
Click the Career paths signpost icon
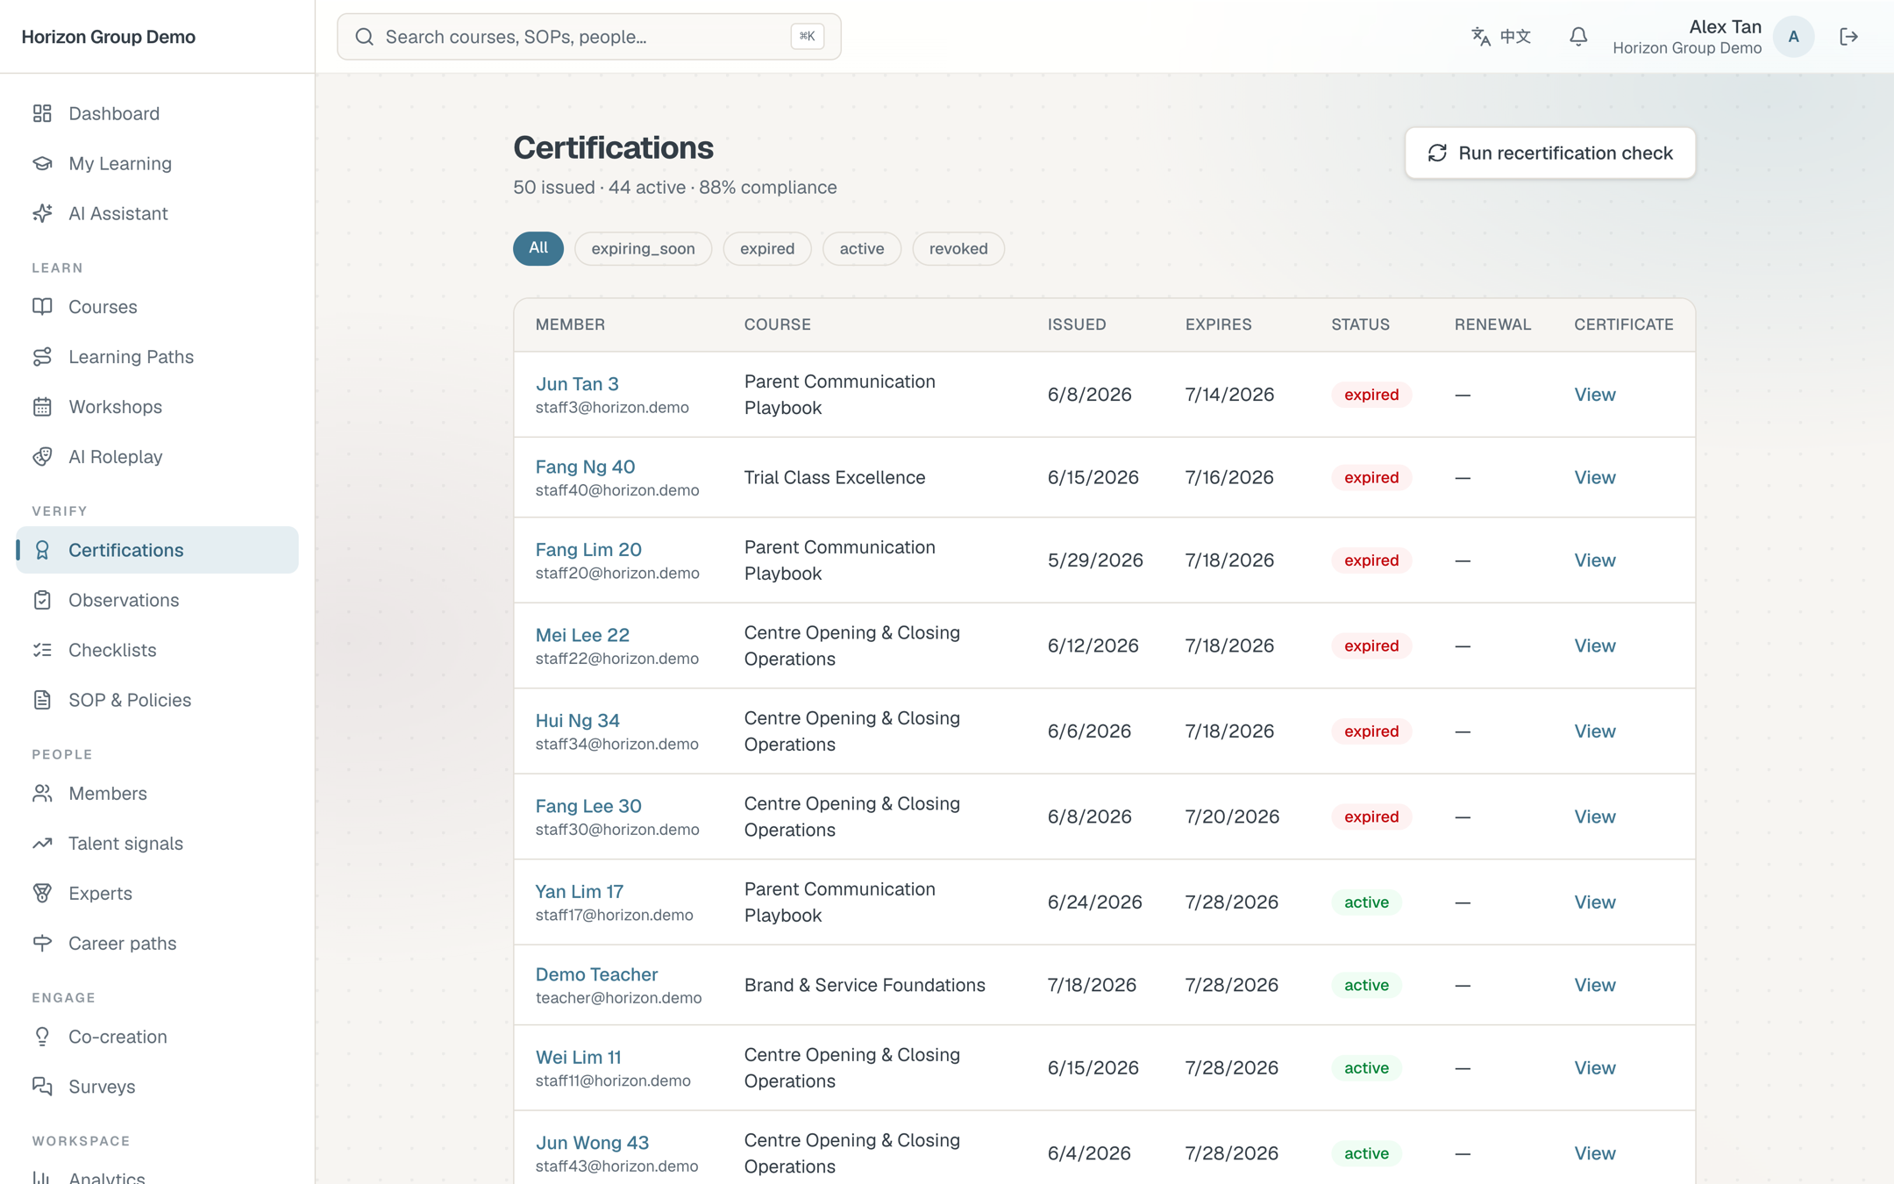click(42, 943)
